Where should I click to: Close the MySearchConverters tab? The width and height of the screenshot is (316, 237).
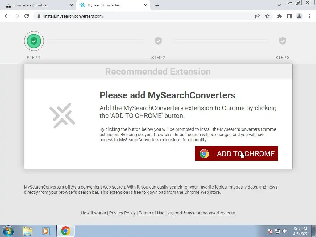coord(145,5)
